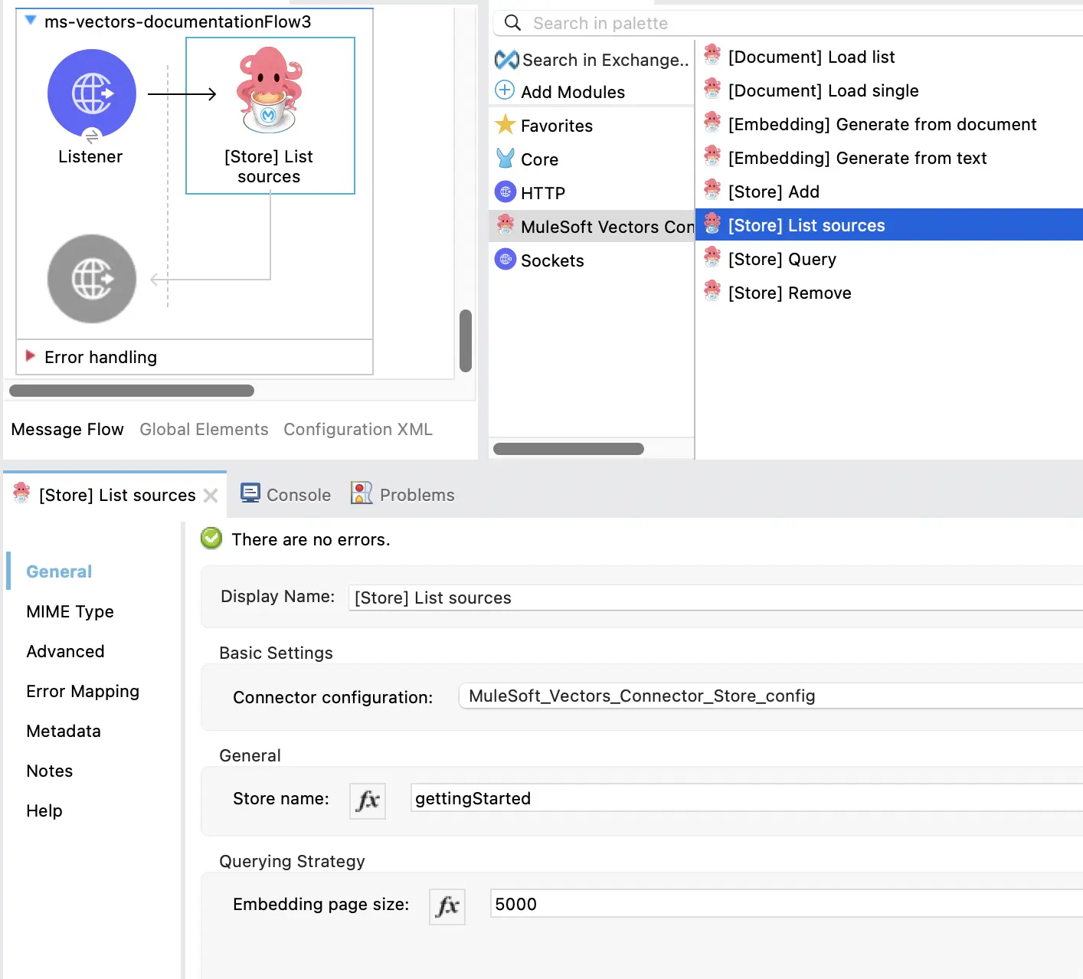
Task: Toggle fx expression for Embedding page size
Action: 447,906
